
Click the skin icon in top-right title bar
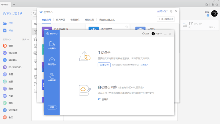point(217,4)
